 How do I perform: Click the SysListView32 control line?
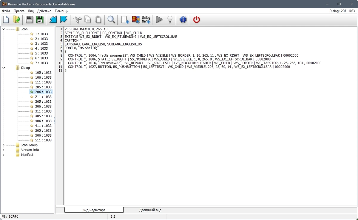click(x=195, y=63)
